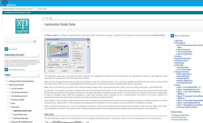Open the HEC-12 Slotted Inlet link
203x123 pixels.
pos(184,54)
